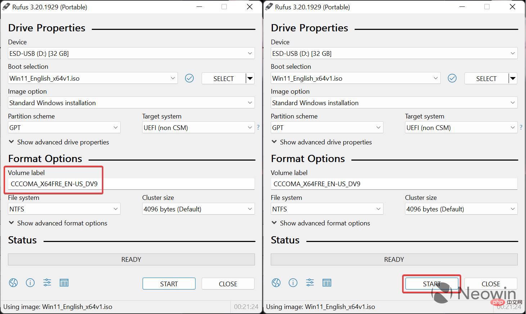The width and height of the screenshot is (526, 314).
Task: Expand advanced format options in left window
Action: tap(58, 223)
